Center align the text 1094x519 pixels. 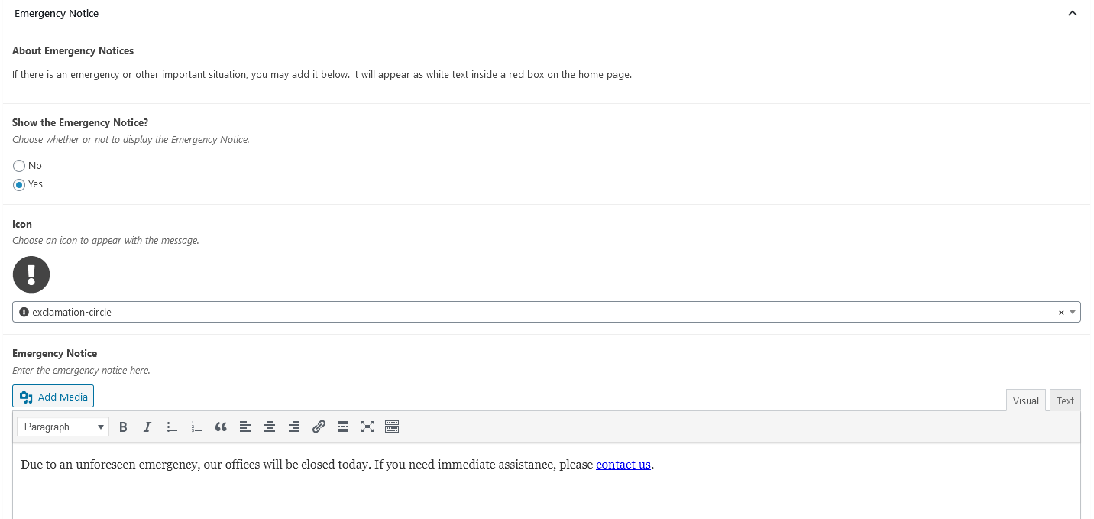click(x=270, y=427)
